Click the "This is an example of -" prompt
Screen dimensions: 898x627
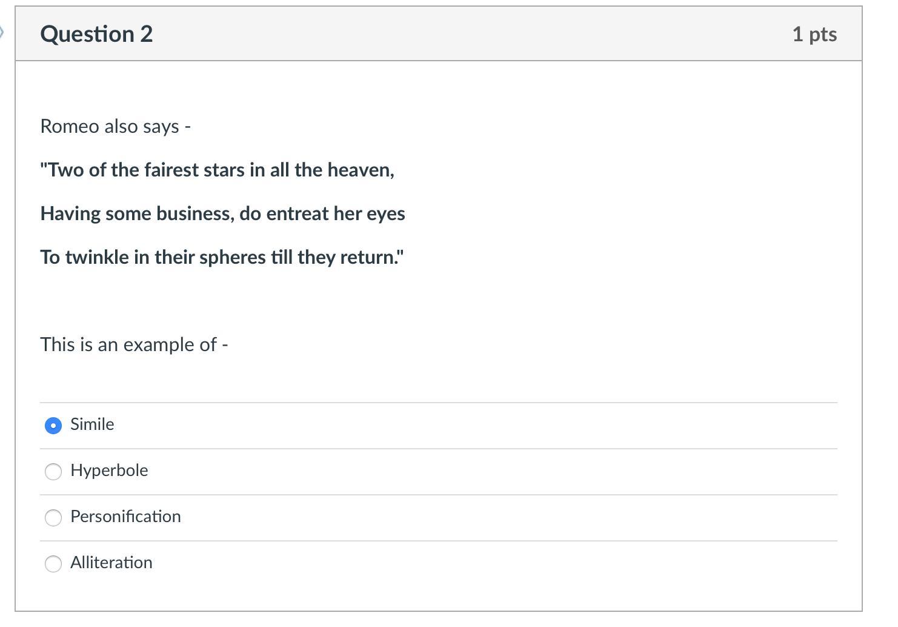pyautogui.click(x=134, y=344)
